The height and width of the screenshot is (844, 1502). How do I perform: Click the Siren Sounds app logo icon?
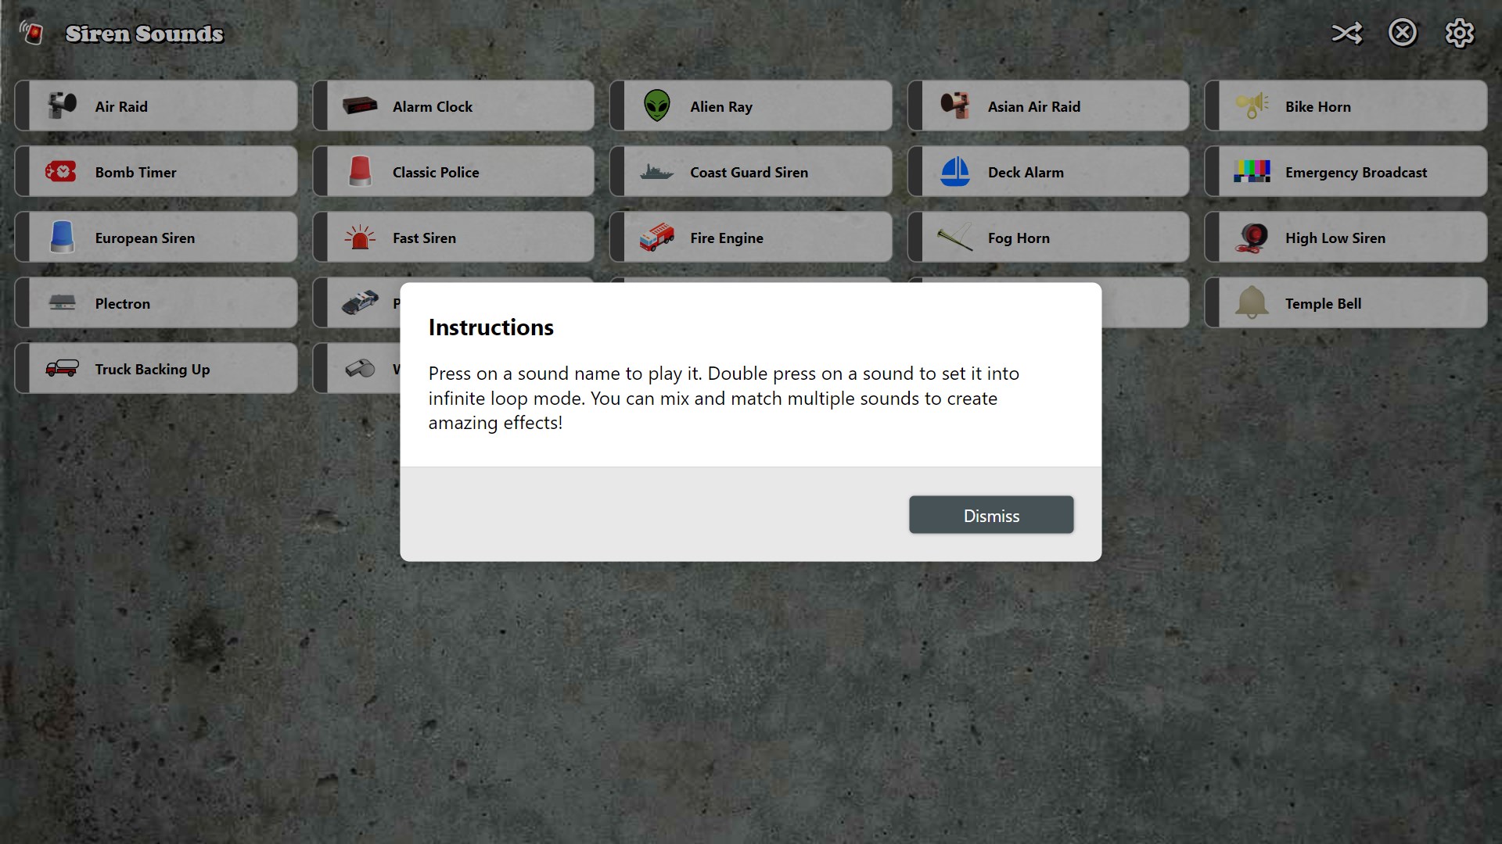(31, 33)
